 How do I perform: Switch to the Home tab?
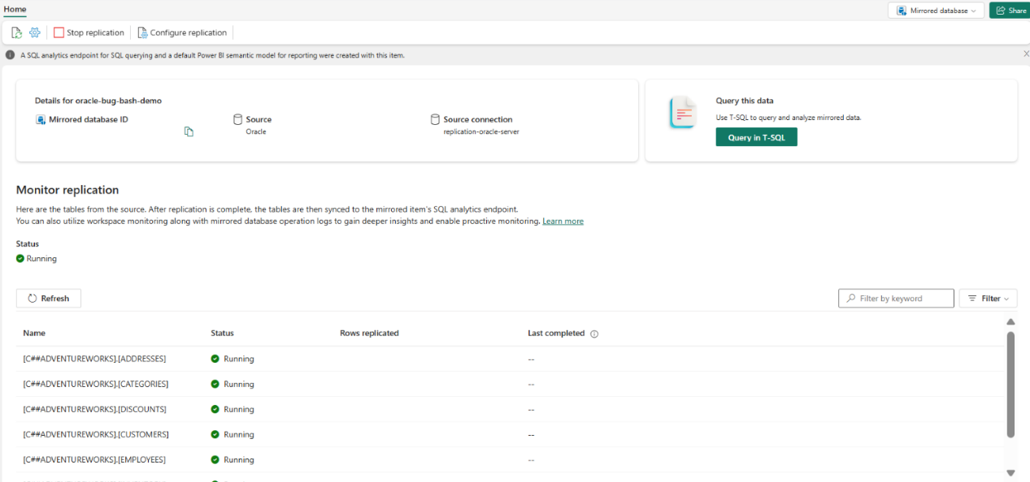click(x=15, y=9)
